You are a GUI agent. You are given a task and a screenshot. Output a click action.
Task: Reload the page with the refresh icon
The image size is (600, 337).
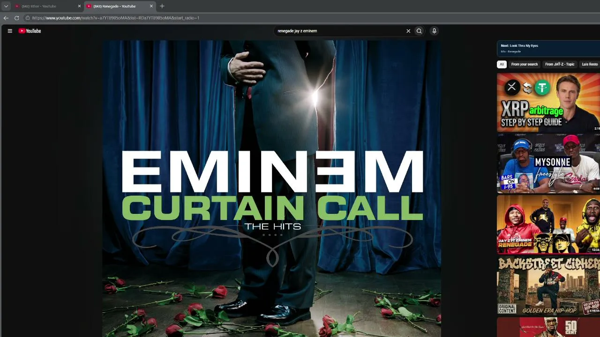point(17,18)
